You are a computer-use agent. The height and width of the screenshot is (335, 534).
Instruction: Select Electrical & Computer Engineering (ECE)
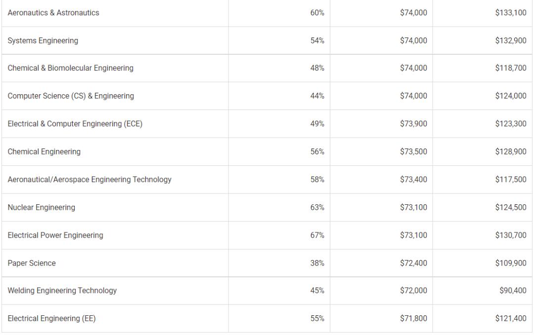[75, 124]
